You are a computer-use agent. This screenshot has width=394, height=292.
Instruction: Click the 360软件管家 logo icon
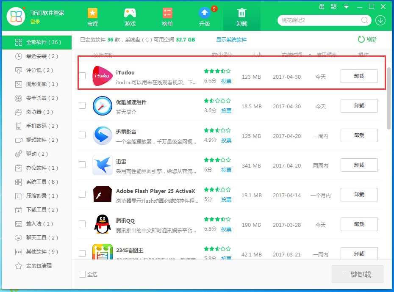pos(16,17)
